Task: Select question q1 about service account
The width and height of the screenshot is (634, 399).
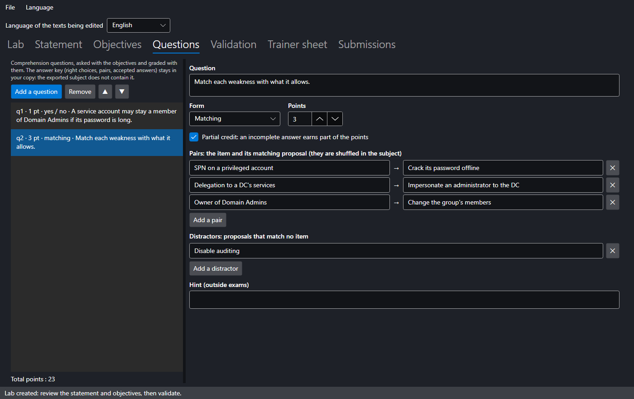Action: click(97, 116)
